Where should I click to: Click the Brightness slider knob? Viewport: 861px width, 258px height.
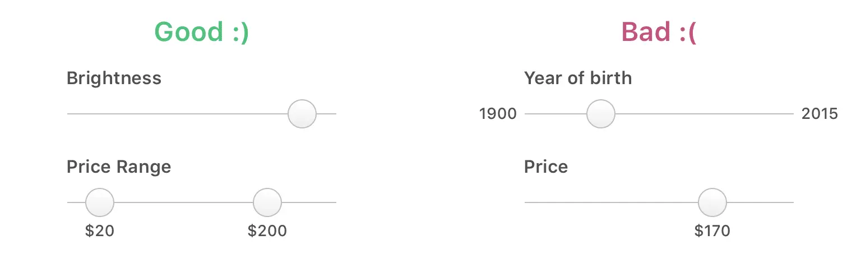(x=302, y=114)
